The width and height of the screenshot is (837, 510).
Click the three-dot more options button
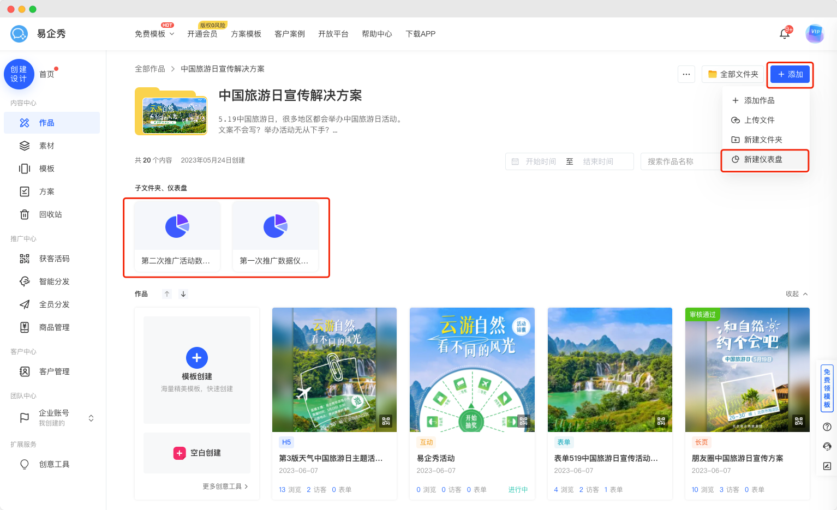coord(686,74)
